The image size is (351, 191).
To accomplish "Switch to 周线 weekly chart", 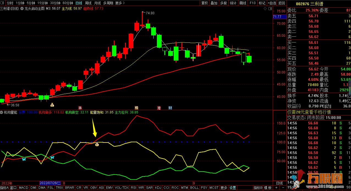I will pyautogui.click(x=88, y=3).
